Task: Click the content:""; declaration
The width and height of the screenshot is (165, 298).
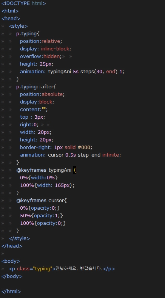Action: coord(34,110)
